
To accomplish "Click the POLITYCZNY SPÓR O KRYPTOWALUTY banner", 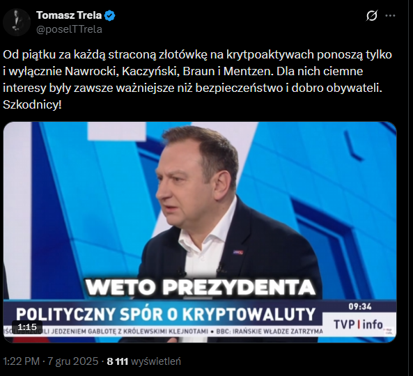I will coord(166,314).
